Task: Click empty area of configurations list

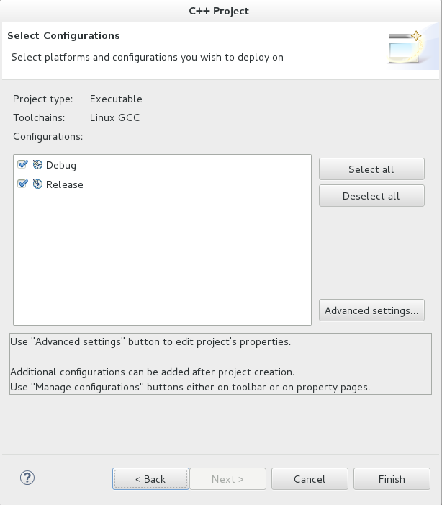Action: click(162, 258)
